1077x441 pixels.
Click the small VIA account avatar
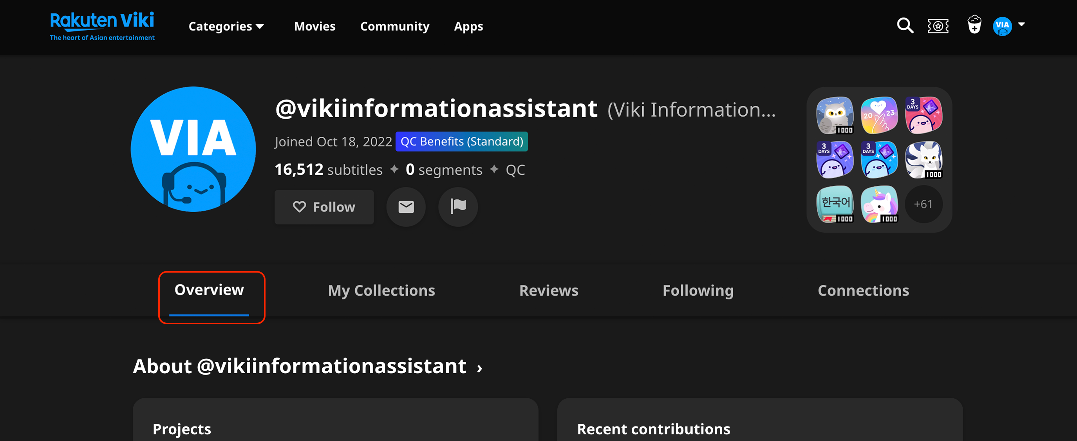pyautogui.click(x=1002, y=26)
